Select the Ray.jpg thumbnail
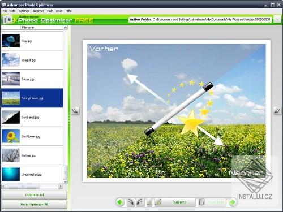The image size is (283, 212). point(11,41)
